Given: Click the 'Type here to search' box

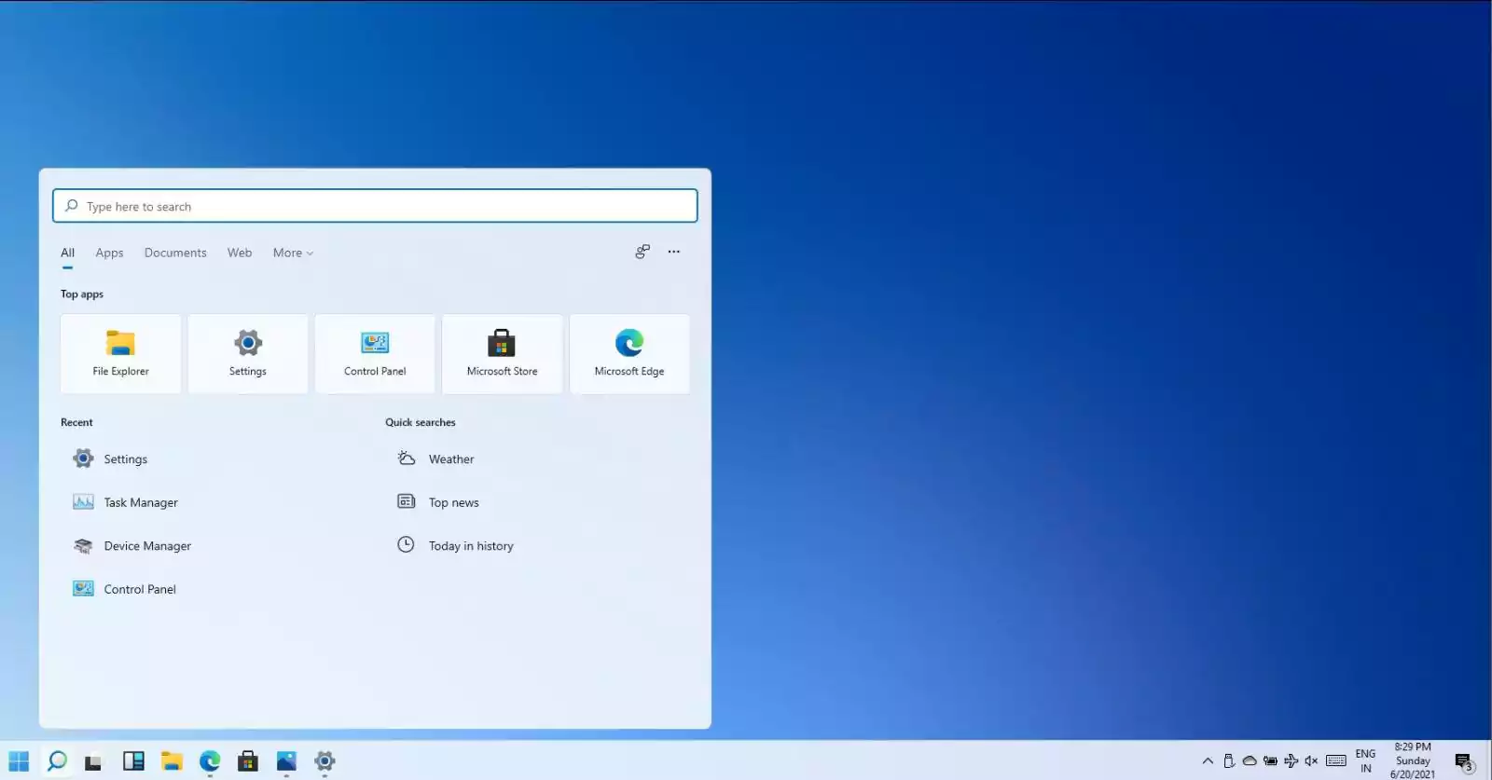Looking at the screenshot, I should coord(375,206).
